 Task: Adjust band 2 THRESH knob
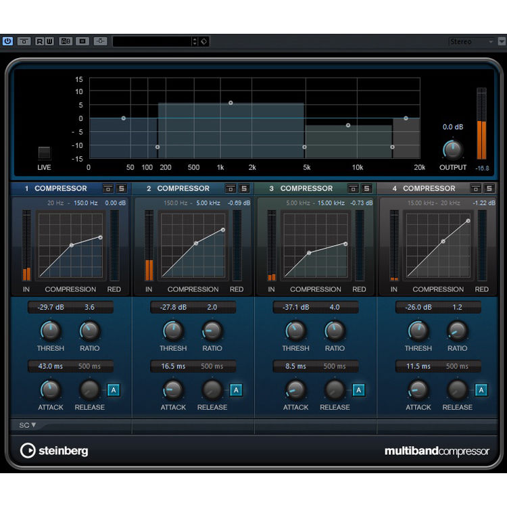pyautogui.click(x=173, y=331)
